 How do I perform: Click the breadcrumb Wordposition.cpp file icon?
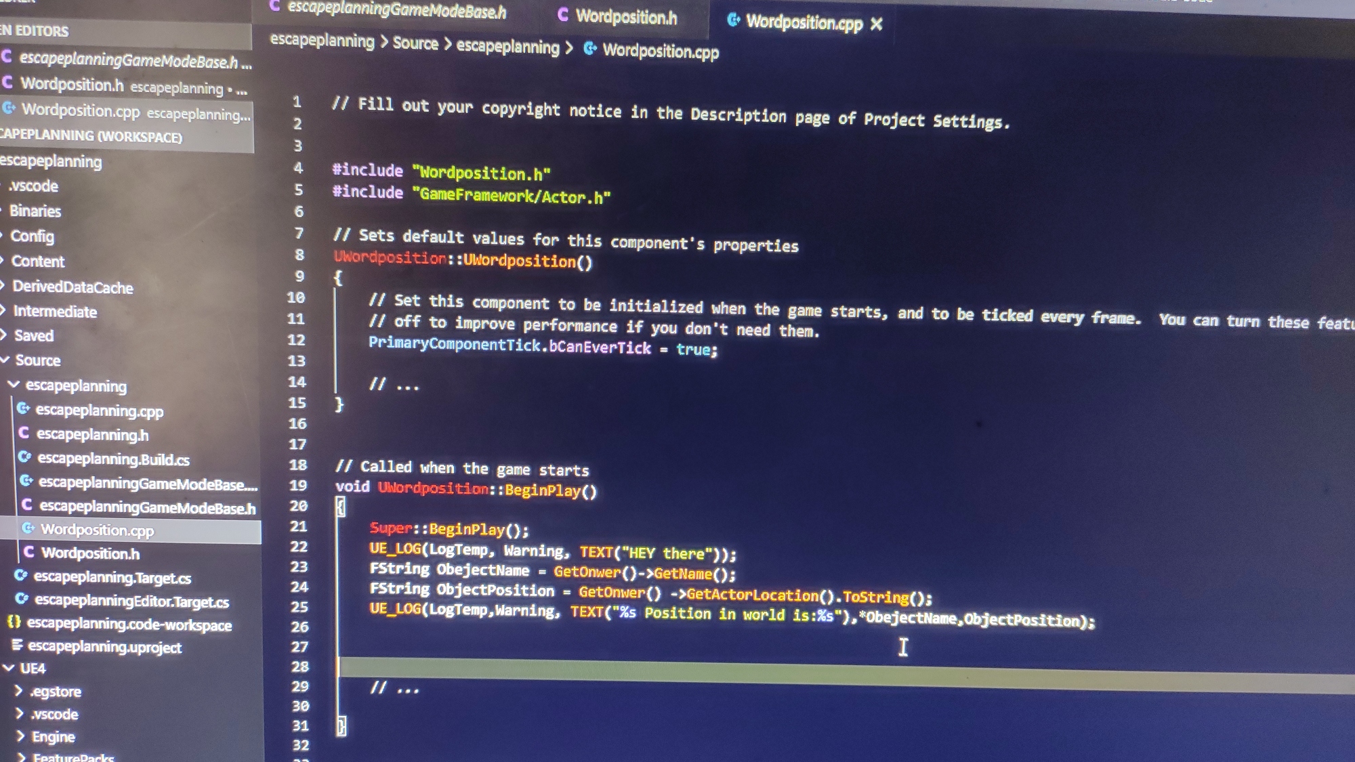[x=590, y=48]
